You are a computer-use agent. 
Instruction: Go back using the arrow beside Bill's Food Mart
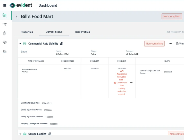tap(17, 17)
